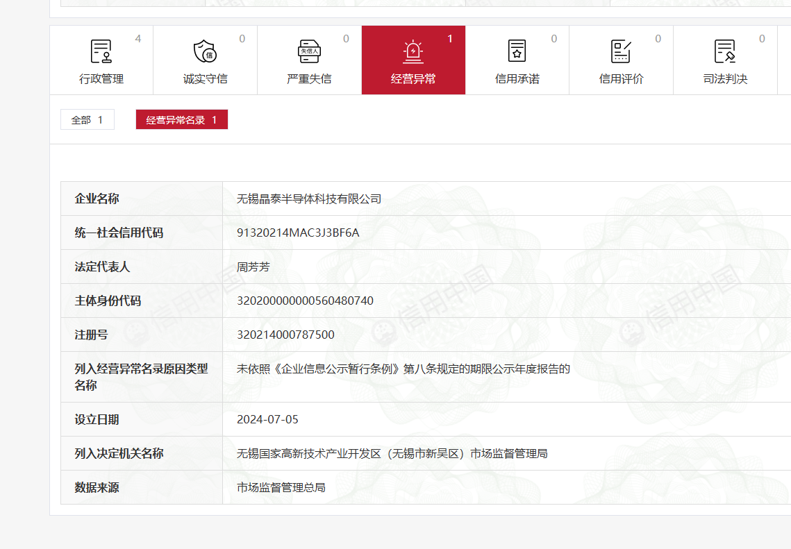Viewport: 791px width, 549px height.
Task: Select the 司法判决 tab label
Action: coord(725,79)
